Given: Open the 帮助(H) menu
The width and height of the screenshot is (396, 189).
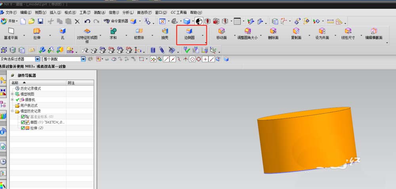Looking at the screenshot, I should click(x=196, y=12).
